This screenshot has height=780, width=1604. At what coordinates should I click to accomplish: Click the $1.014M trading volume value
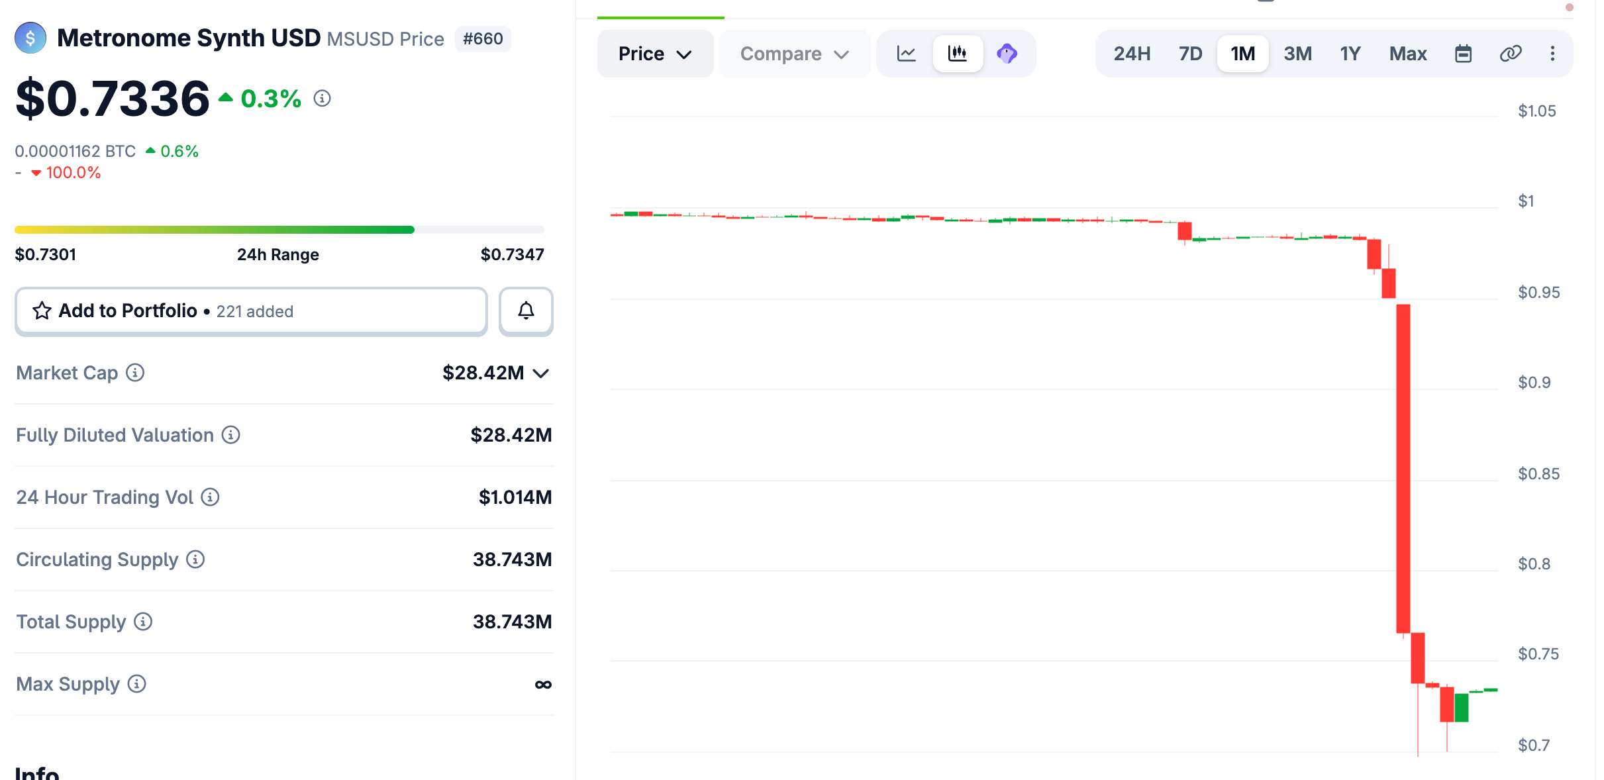coord(515,497)
